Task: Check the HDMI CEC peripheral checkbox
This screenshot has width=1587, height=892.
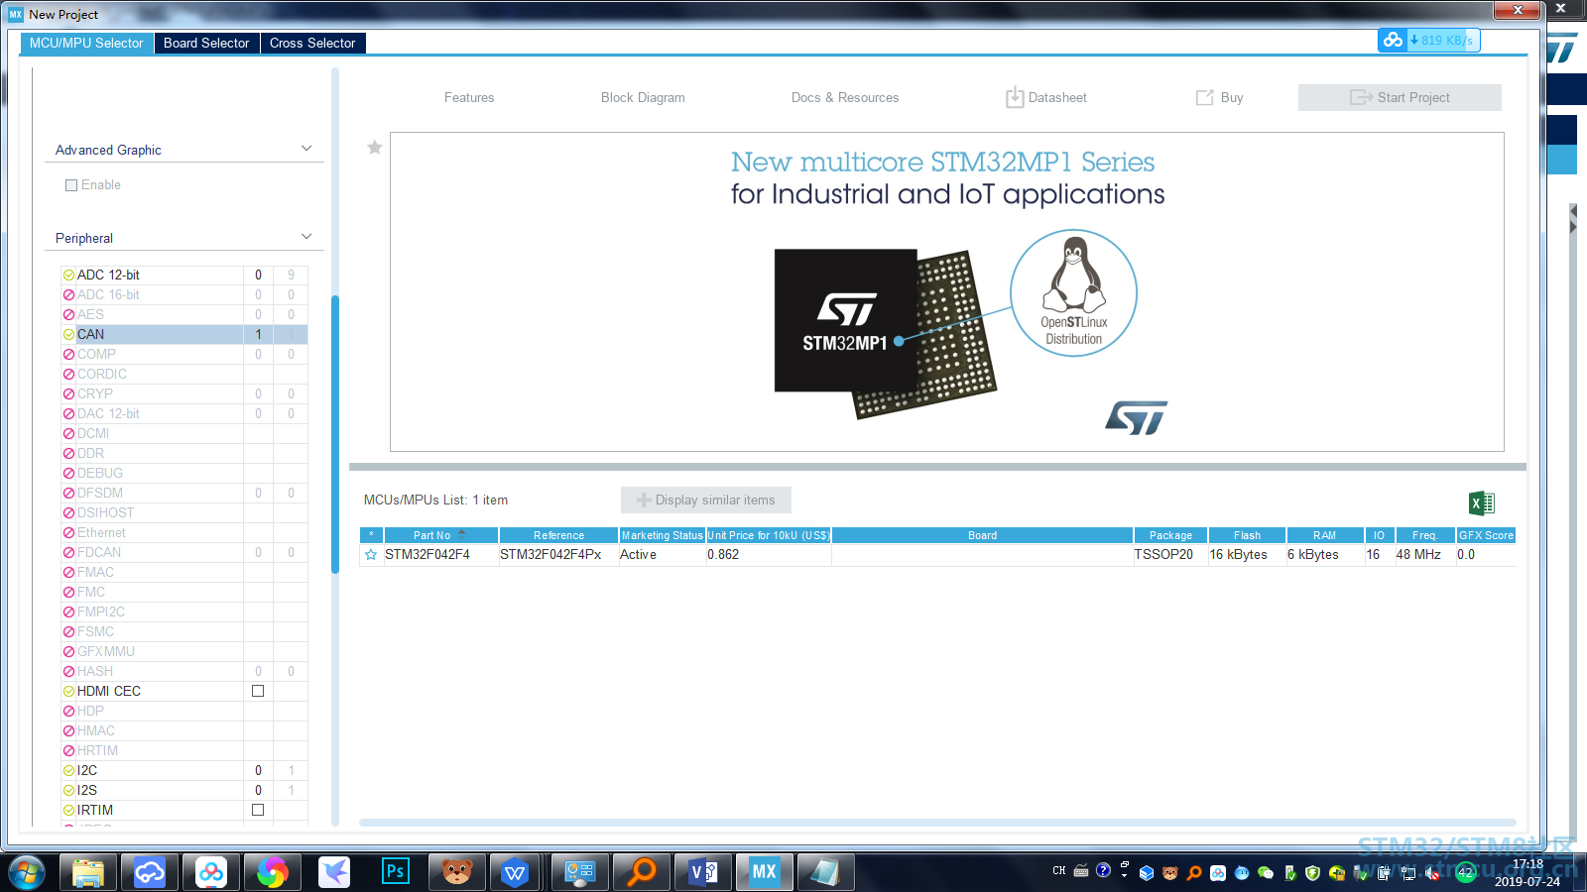Action: point(258,691)
